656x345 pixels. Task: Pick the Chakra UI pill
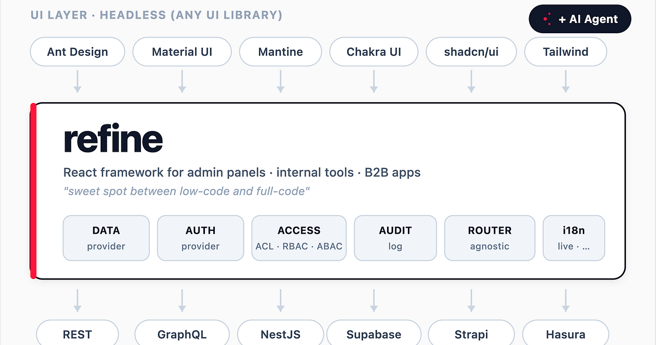[x=374, y=52]
